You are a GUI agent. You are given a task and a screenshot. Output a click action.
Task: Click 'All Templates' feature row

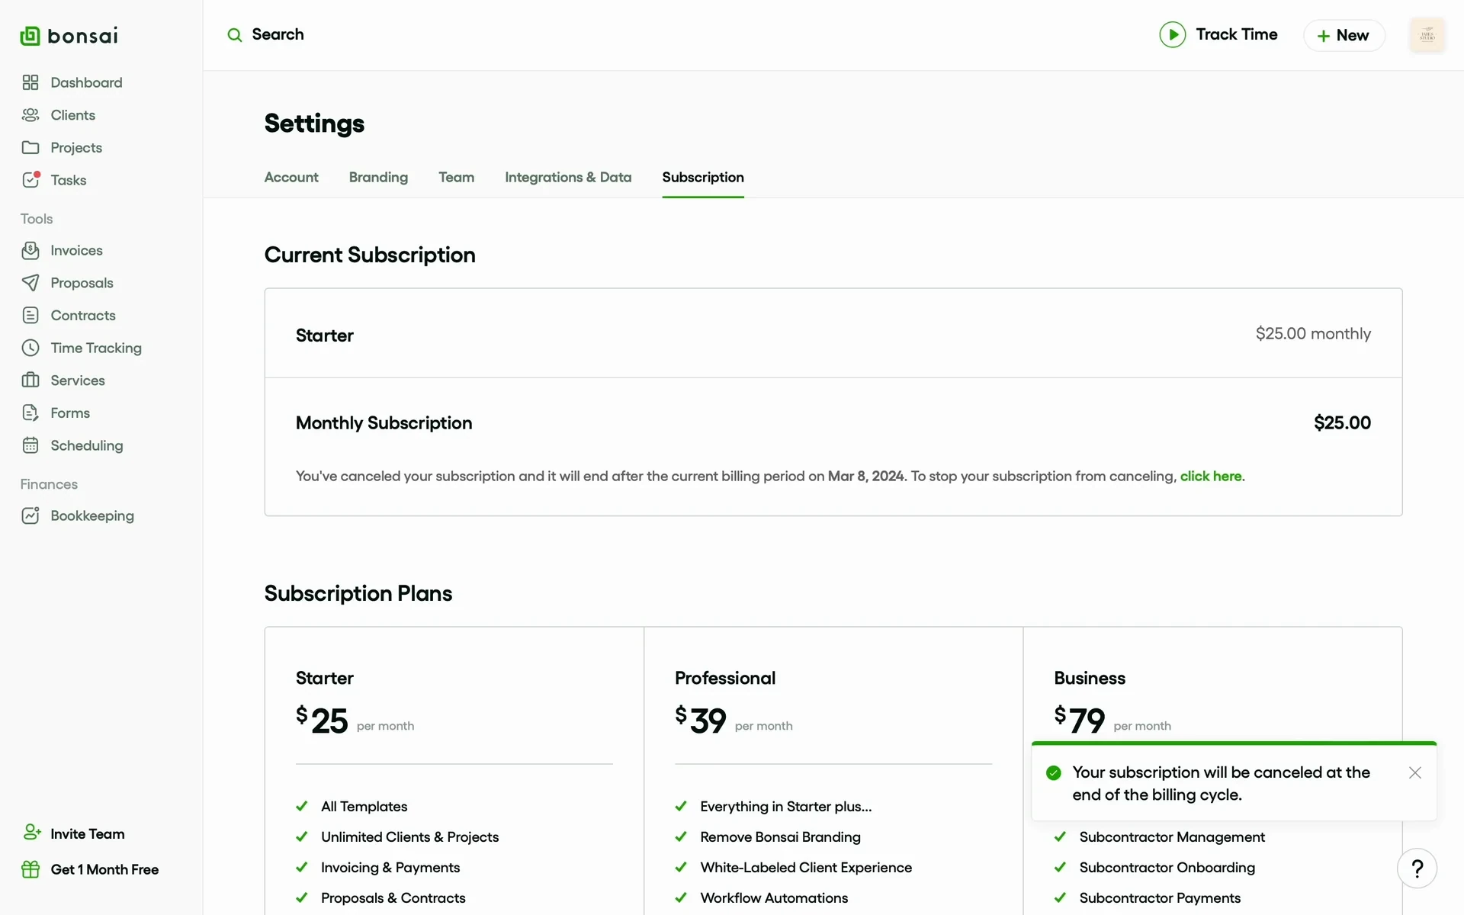(x=364, y=806)
